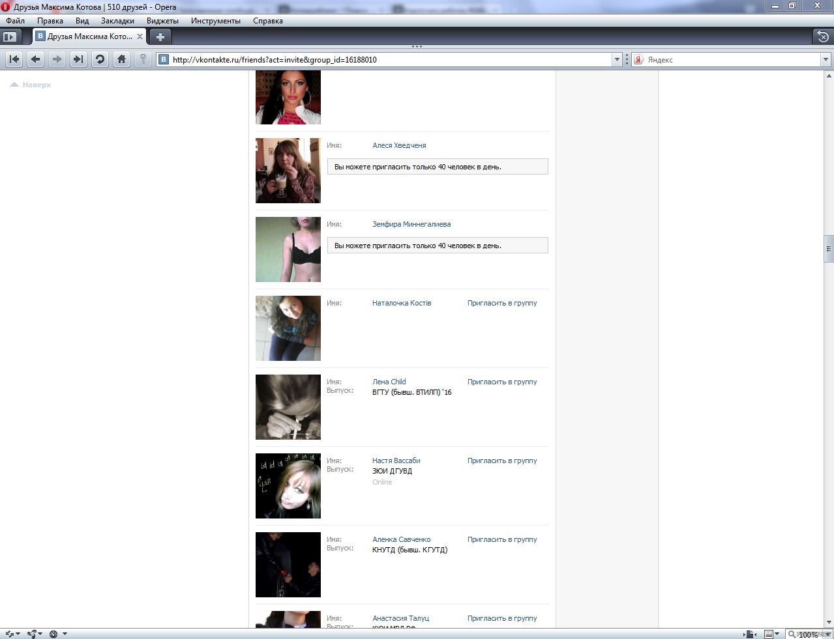This screenshot has height=639, width=834.
Task: Invite Лена Child to the group
Action: [x=502, y=382]
